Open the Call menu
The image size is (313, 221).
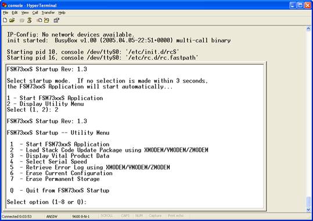coord(35,13)
